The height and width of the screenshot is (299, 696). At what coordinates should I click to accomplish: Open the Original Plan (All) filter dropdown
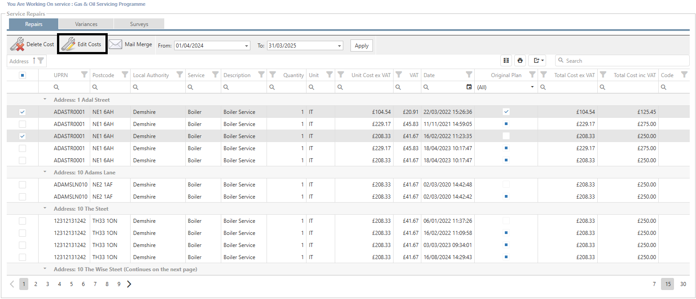click(x=532, y=87)
